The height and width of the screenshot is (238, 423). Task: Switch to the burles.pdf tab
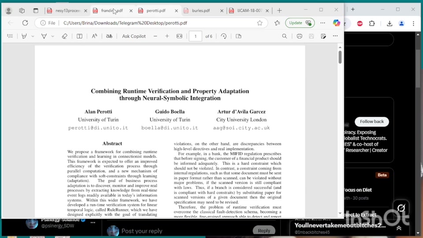(x=200, y=11)
